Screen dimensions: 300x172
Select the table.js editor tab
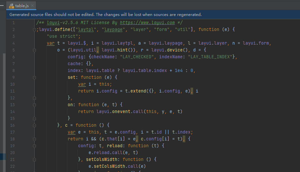(21, 6)
